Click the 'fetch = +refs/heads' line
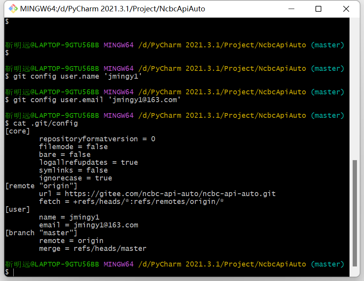This screenshot has width=364, height=281. pos(132,202)
